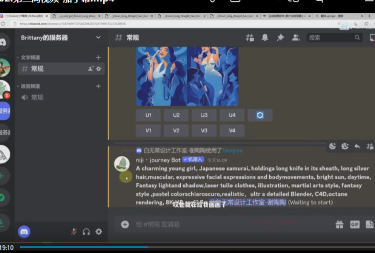Expand the Brittany server name dropdown

pos(98,38)
